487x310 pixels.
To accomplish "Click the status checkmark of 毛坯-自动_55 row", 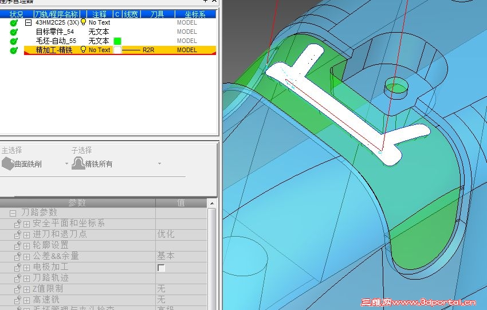I will [14, 41].
